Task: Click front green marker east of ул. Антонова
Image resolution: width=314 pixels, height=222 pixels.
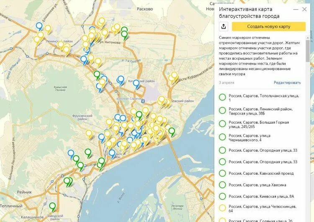Action: point(125,35)
